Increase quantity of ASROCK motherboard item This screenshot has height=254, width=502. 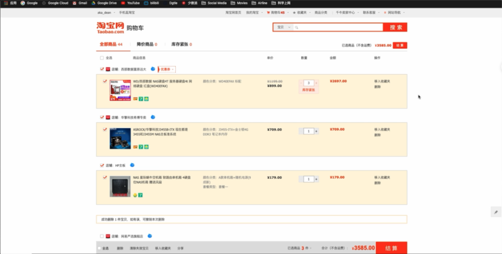tap(317, 131)
